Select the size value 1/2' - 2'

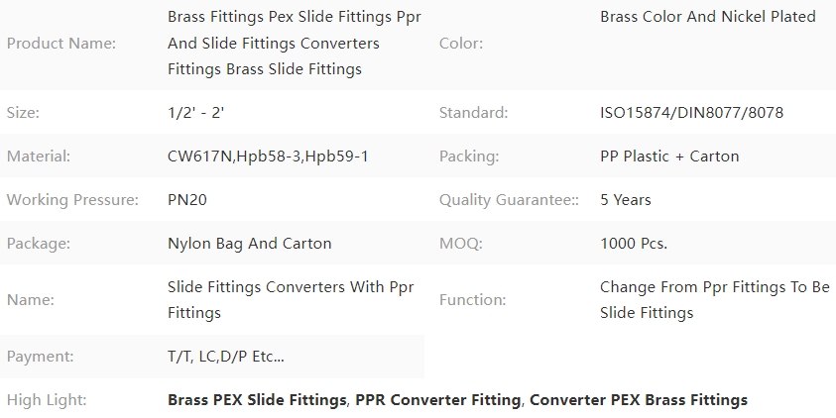coord(195,112)
